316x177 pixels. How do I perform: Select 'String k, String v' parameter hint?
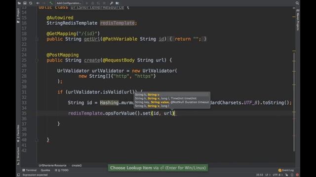click(172, 94)
